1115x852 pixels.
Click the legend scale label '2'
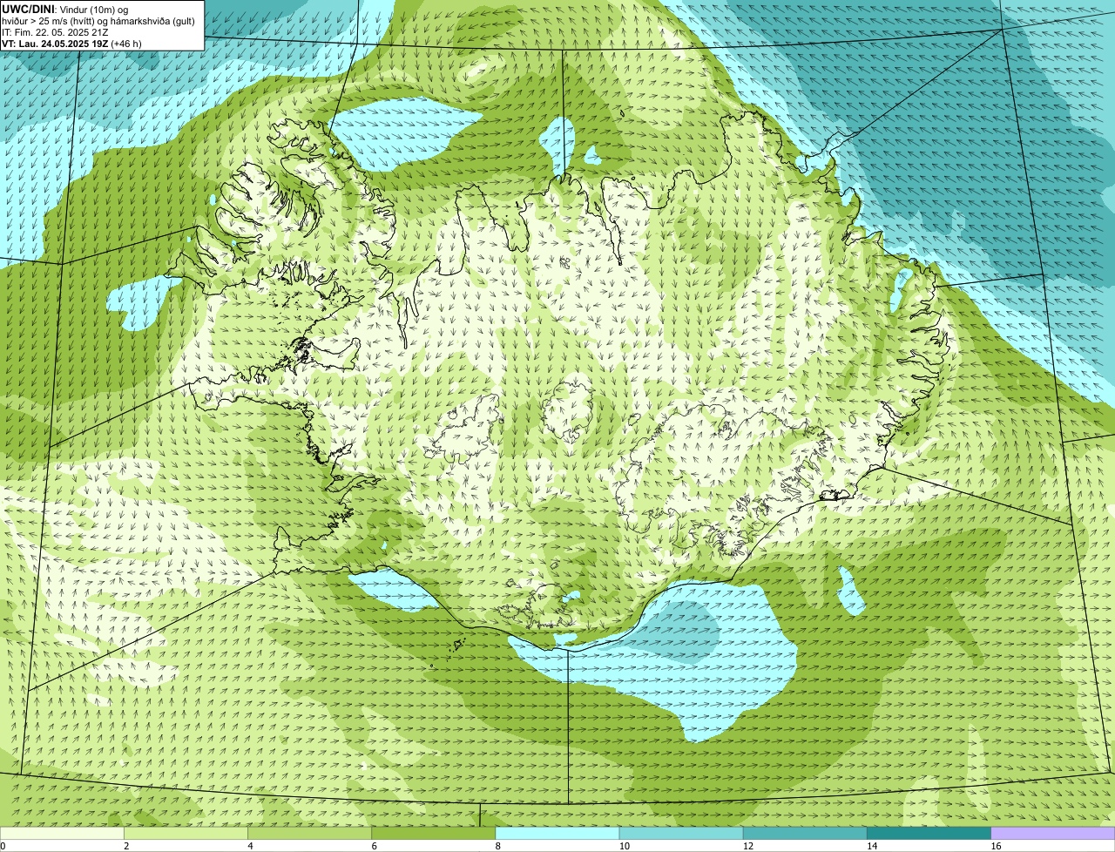[126, 846]
